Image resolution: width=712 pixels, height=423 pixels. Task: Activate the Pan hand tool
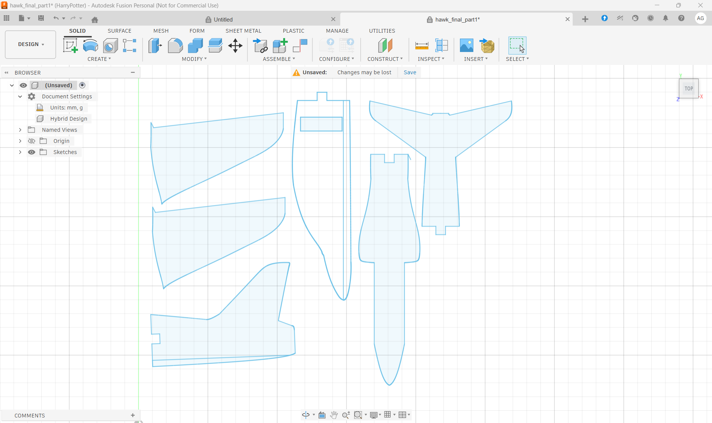[x=334, y=414]
